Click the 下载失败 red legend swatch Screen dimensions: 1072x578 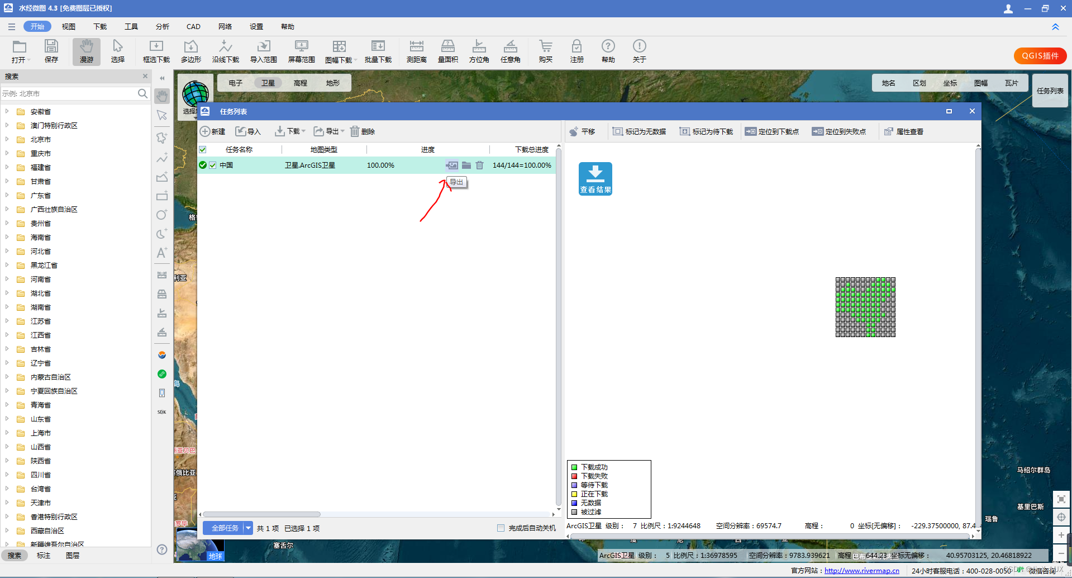click(574, 476)
